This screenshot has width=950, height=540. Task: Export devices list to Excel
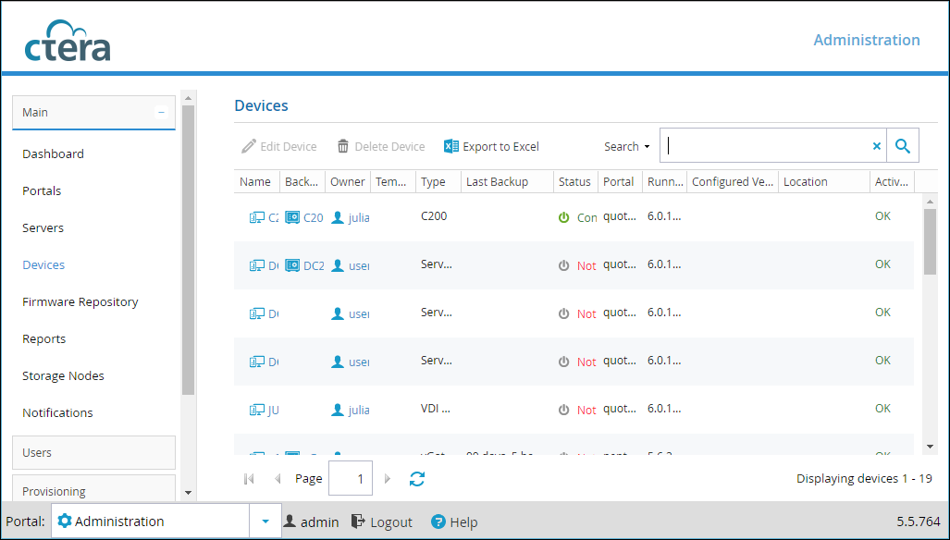click(x=491, y=146)
